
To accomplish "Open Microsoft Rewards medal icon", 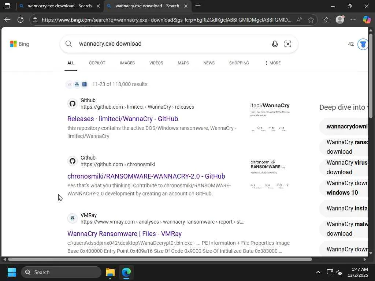I will click(x=363, y=44).
